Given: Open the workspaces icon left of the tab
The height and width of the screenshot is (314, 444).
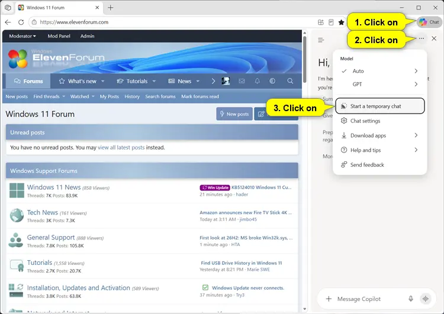Looking at the screenshot, I should (x=8, y=8).
